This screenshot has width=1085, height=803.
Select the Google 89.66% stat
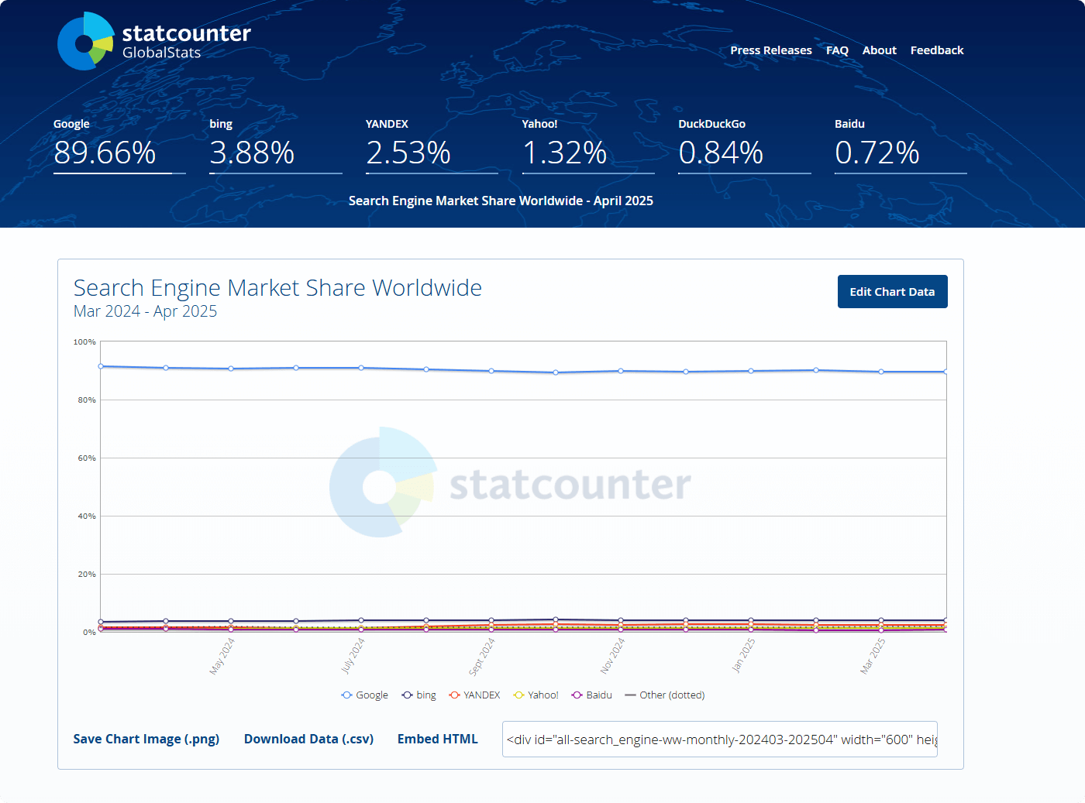[119, 145]
